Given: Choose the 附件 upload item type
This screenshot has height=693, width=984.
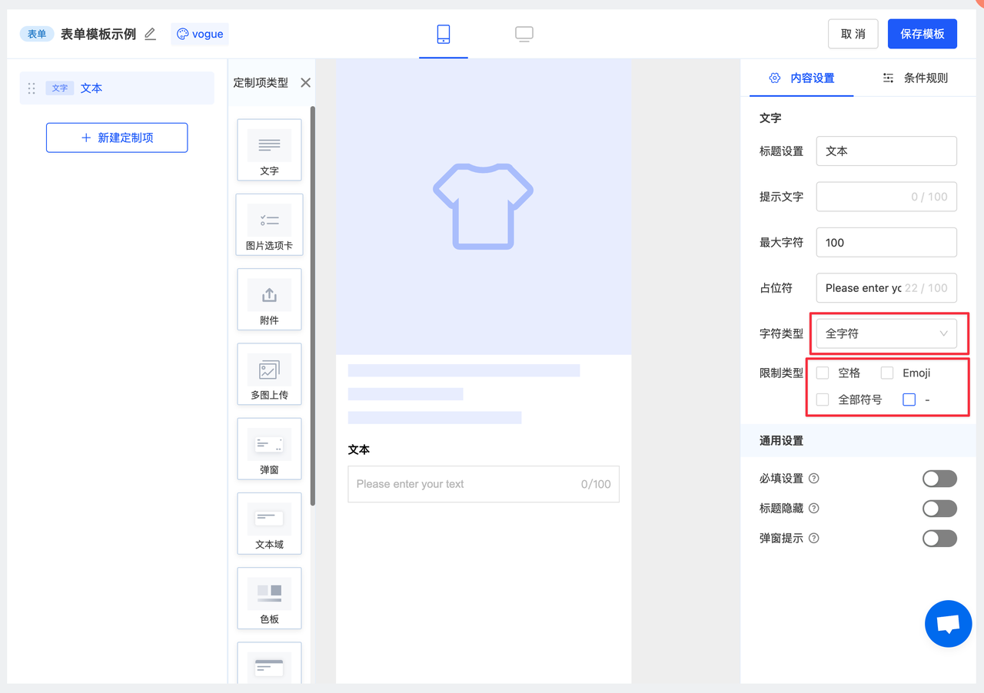Looking at the screenshot, I should (269, 299).
